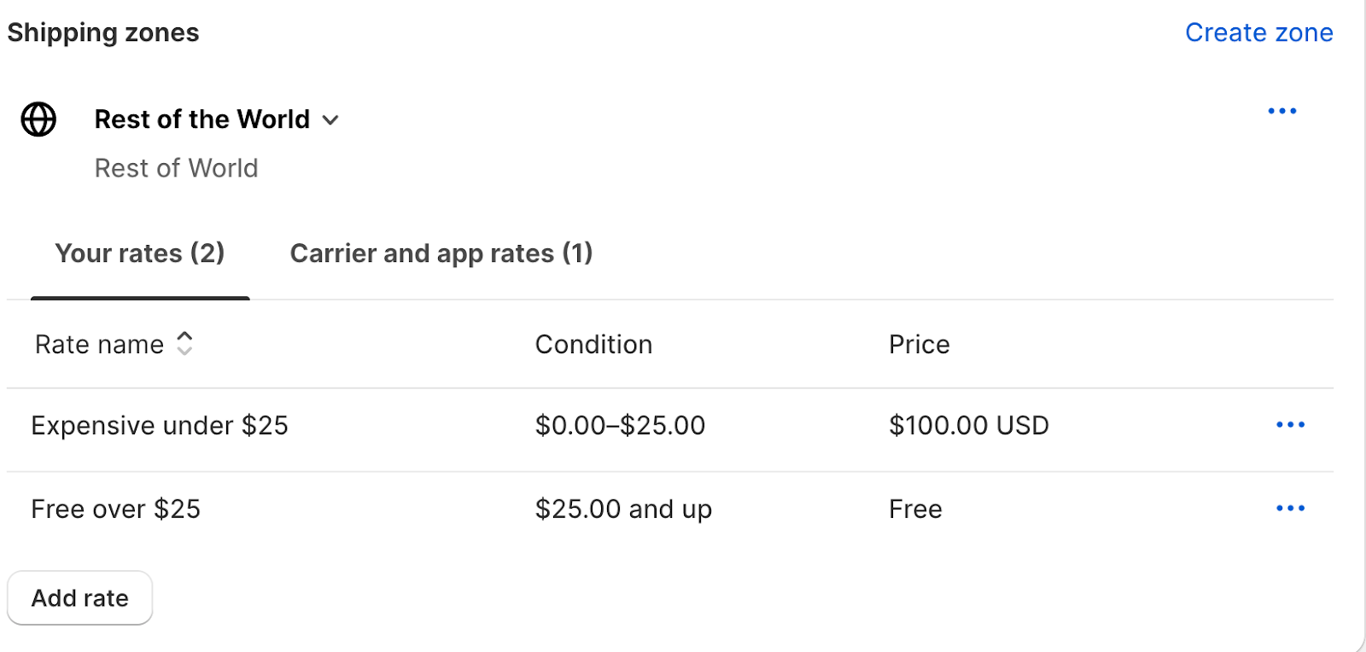Switch to Your rates (2) tab
Image resolution: width=1366 pixels, height=652 pixels.
140,253
